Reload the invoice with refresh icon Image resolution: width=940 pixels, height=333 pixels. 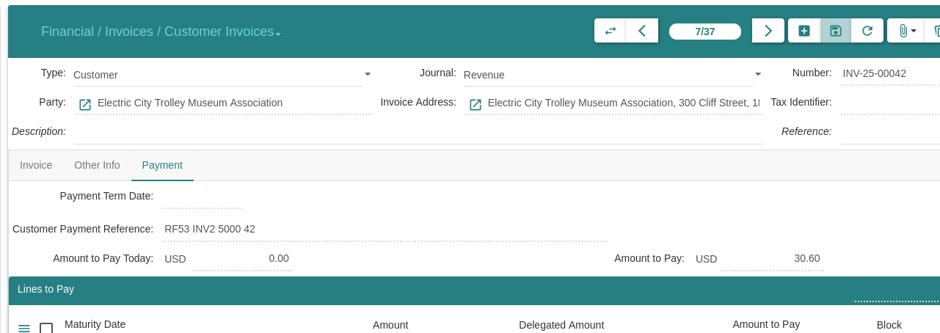click(x=867, y=31)
